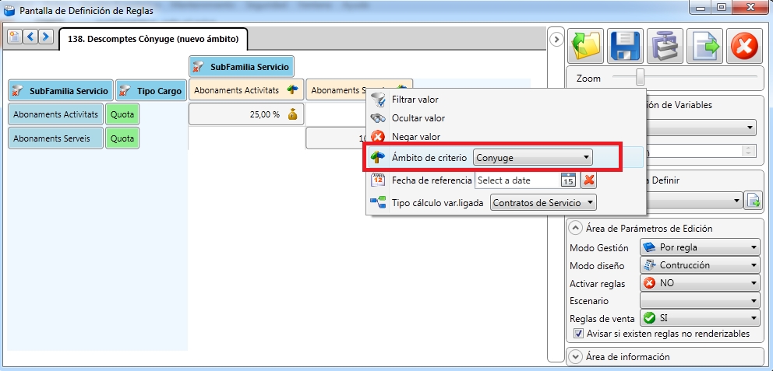
Task: Select the Abonaments Activitats row cell
Action: [x=55, y=114]
